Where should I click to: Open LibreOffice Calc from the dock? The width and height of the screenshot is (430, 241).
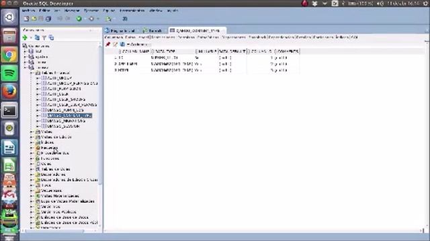[x=9, y=165]
